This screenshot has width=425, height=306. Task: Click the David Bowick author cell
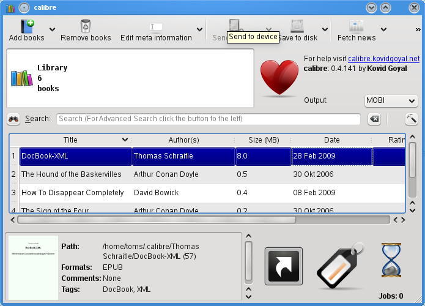pyautogui.click(x=183, y=193)
